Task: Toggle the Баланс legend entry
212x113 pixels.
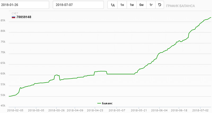Action: click(x=105, y=103)
